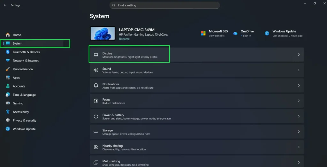
Task: Go back with the arrow icon
Action: point(5,5)
